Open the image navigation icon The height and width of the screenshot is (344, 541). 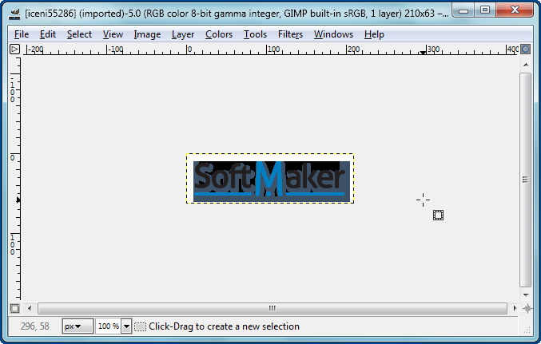[x=526, y=308]
